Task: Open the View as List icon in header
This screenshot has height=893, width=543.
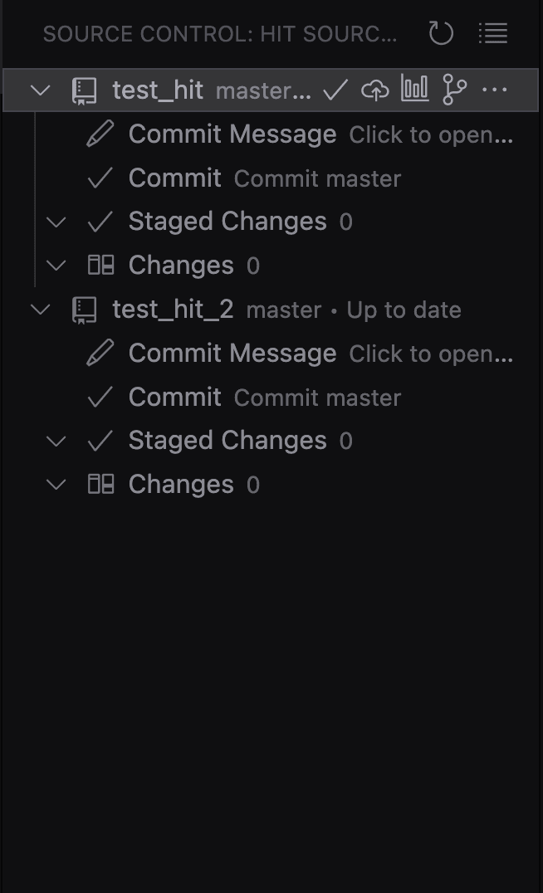Action: (x=492, y=33)
